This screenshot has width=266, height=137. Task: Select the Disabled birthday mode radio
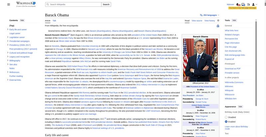[226, 117]
